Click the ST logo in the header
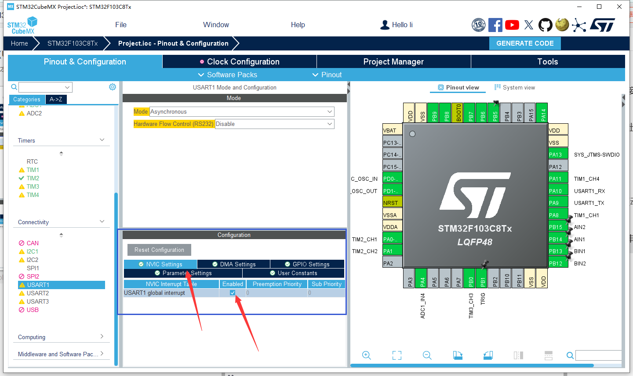The image size is (633, 376). coord(603,25)
